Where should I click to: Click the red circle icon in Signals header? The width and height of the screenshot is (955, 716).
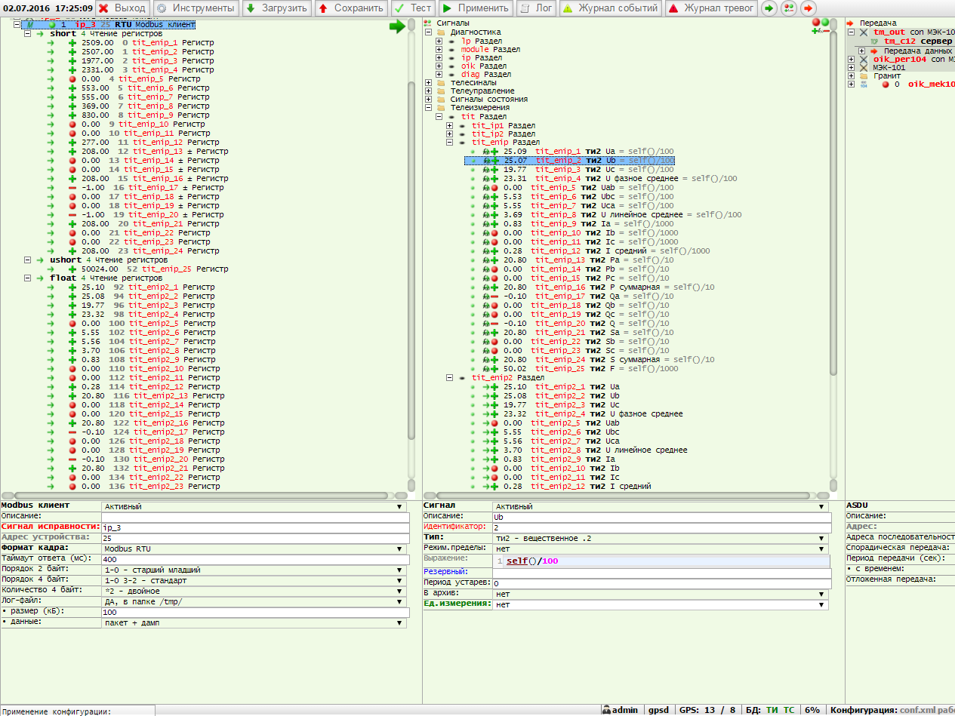(816, 23)
